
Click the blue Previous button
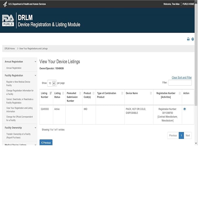46,143
